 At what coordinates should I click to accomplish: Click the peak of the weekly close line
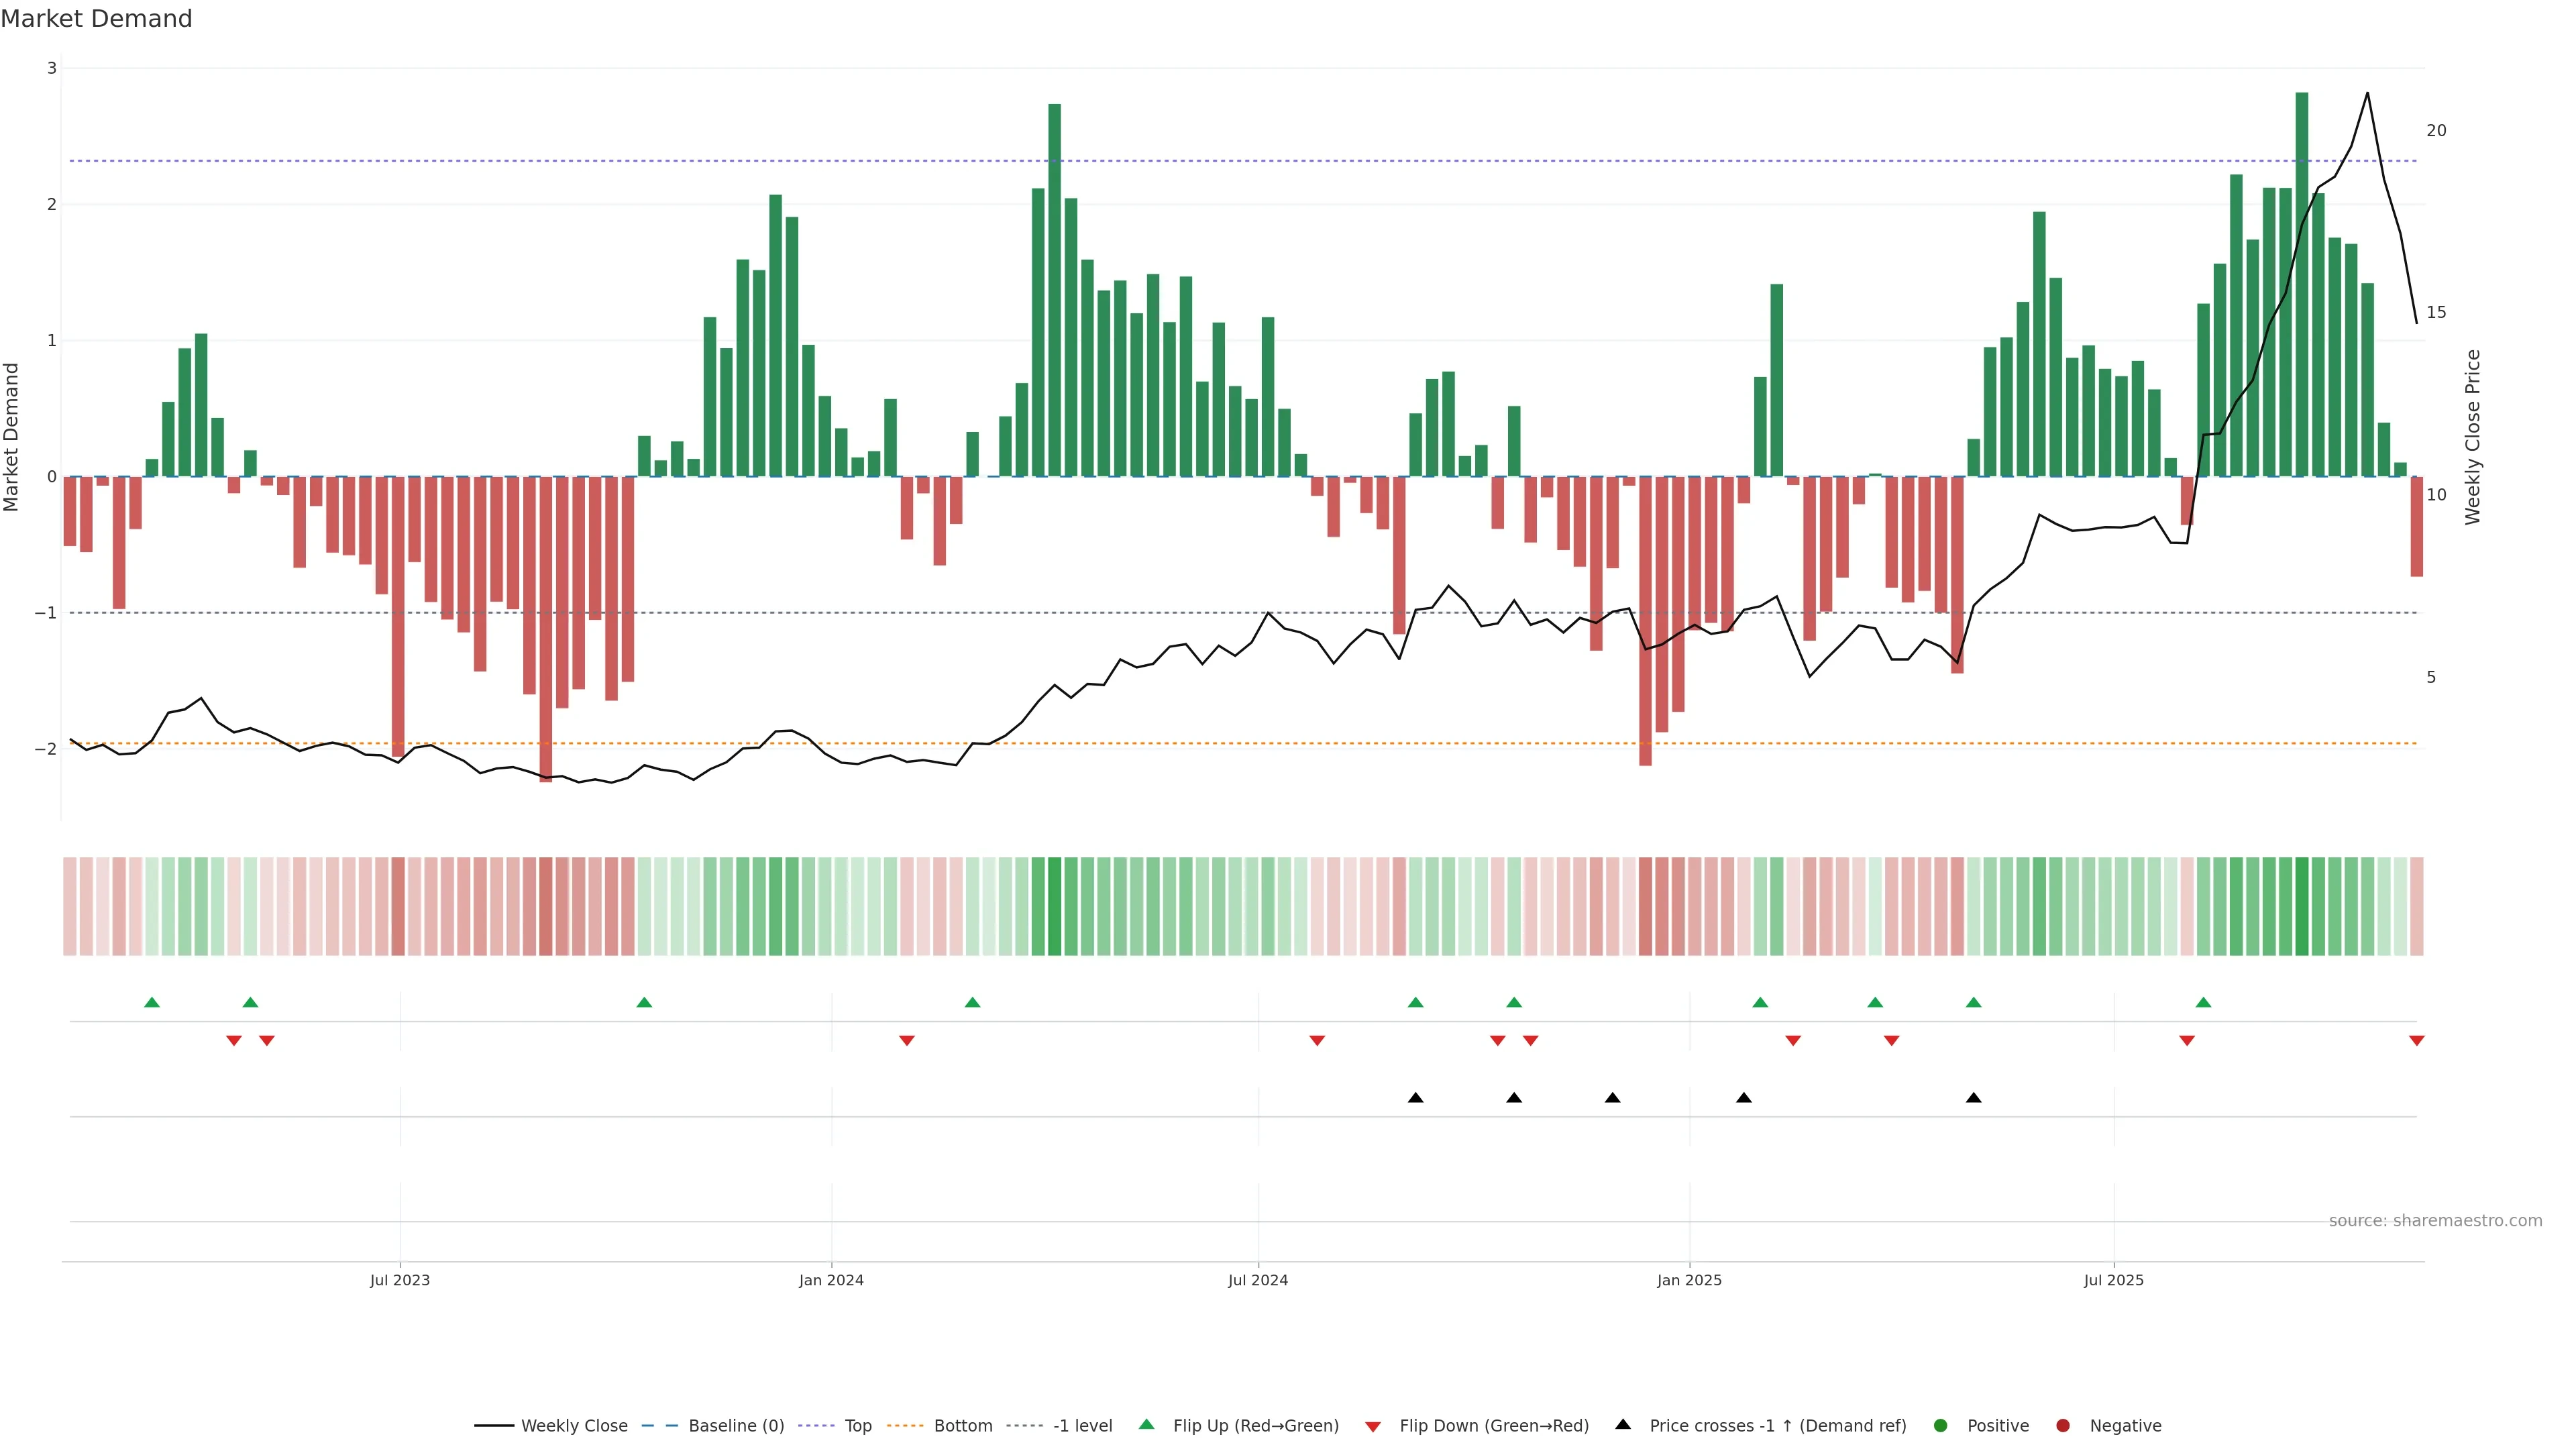2367,93
